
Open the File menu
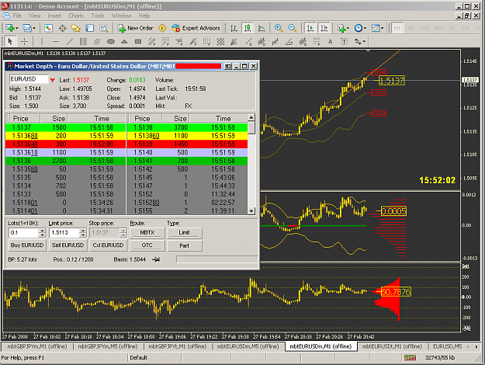pos(17,16)
